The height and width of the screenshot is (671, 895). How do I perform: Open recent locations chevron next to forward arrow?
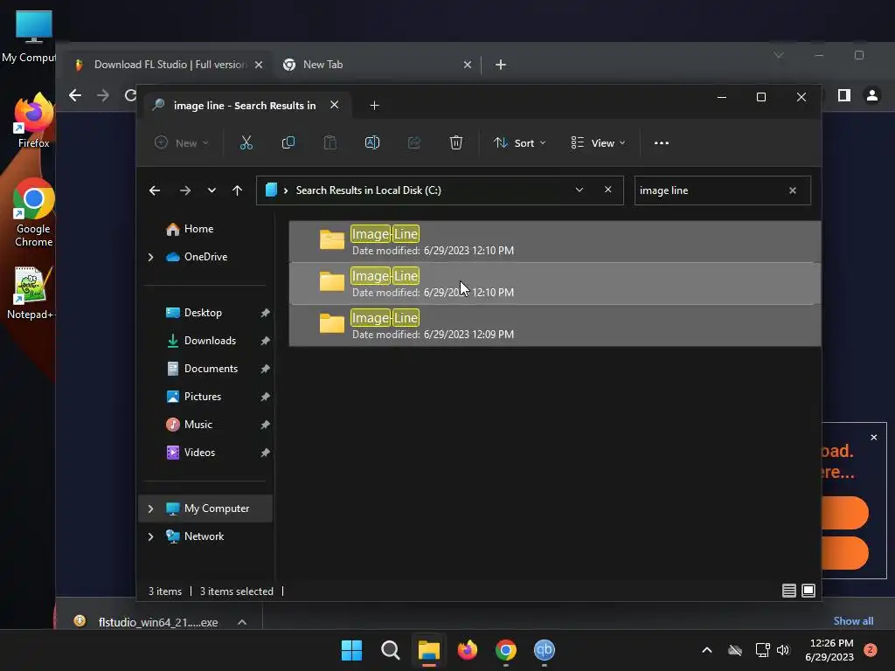coord(212,190)
